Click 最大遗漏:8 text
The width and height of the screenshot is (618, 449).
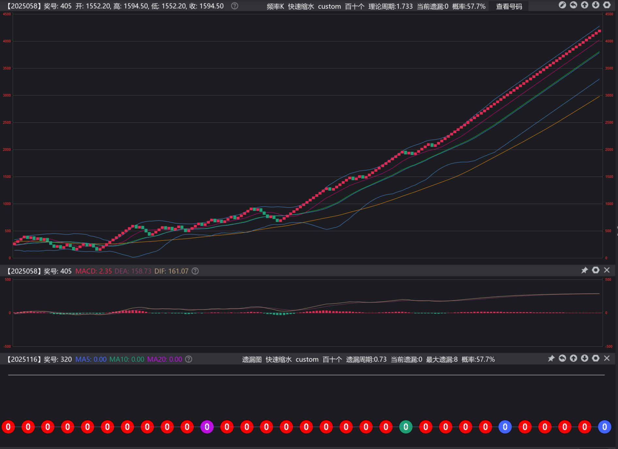coord(442,360)
